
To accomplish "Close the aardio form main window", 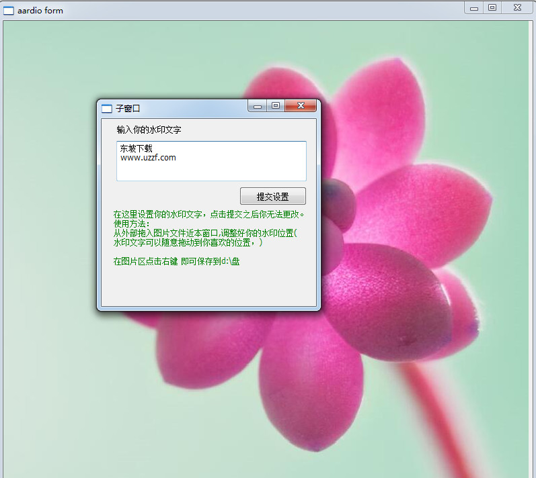I will coord(517,8).
